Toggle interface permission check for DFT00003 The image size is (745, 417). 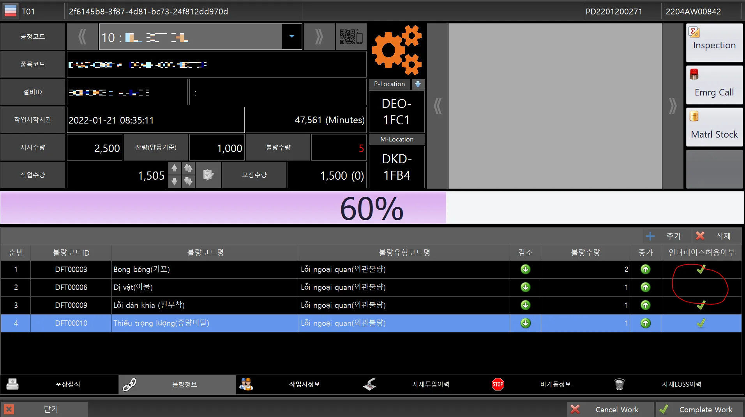701,269
